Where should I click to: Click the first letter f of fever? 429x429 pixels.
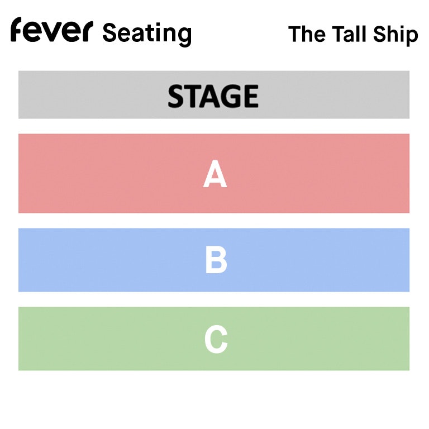(x=17, y=30)
